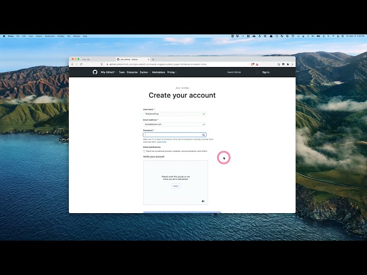Open the Why GitHub? dropdown

pos(108,72)
